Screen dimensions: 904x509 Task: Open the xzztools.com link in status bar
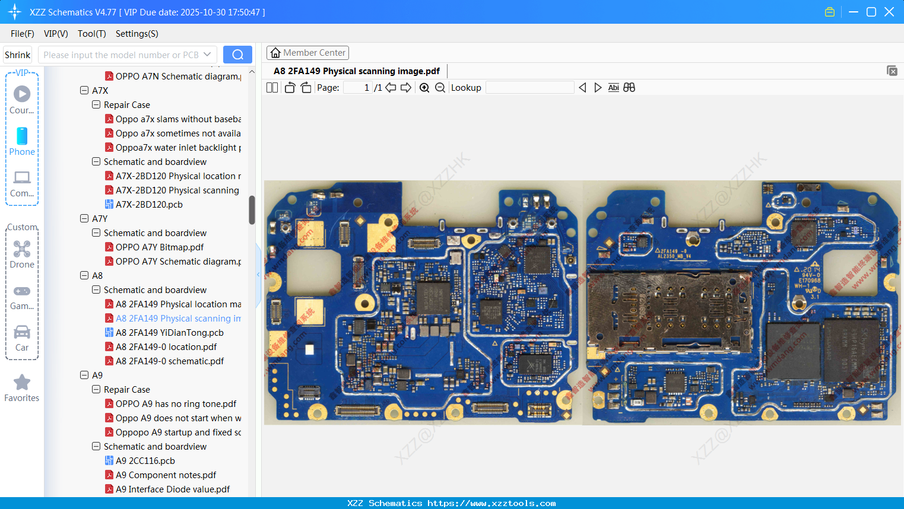click(491, 503)
